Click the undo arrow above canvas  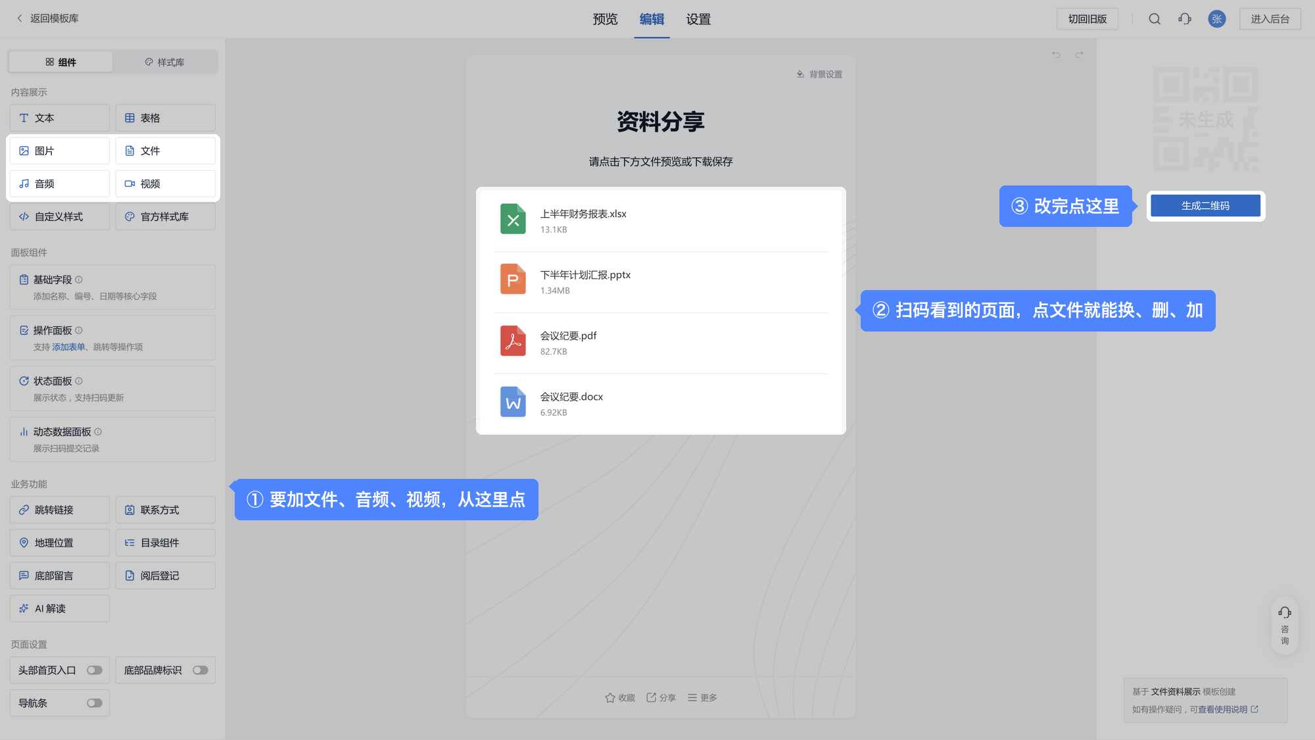1056,55
